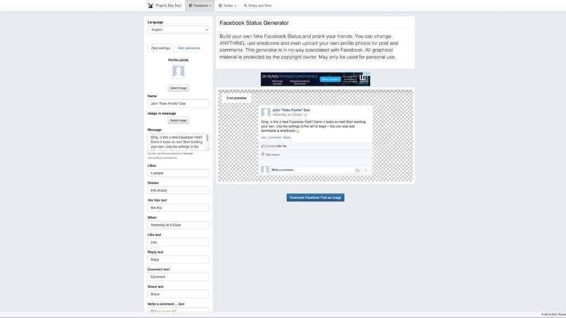Click Select image under Profile photo

(x=178, y=88)
